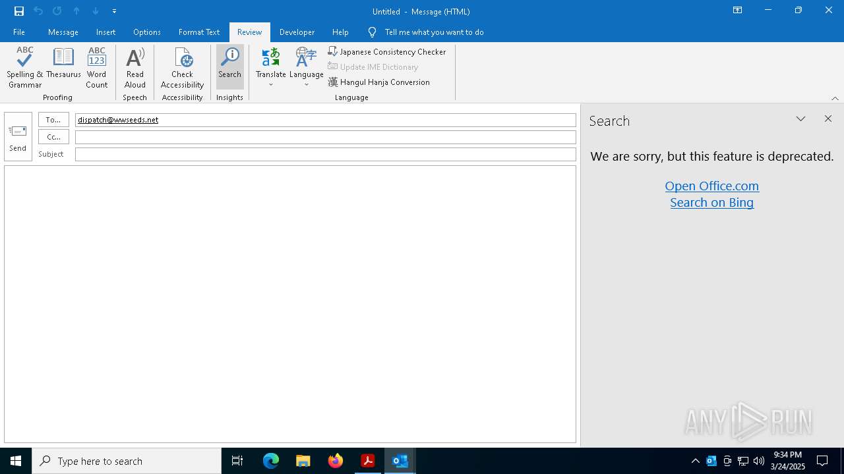Show the Word Count
Viewport: 844px width, 474px height.
coord(96,67)
